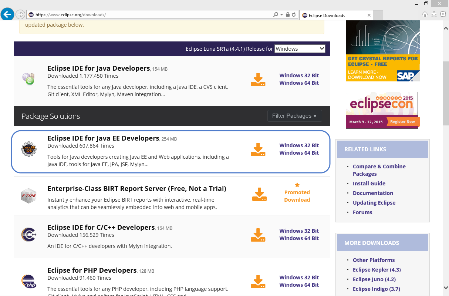
Task: Close the Eclipse Downloads tab
Action: coord(369,15)
